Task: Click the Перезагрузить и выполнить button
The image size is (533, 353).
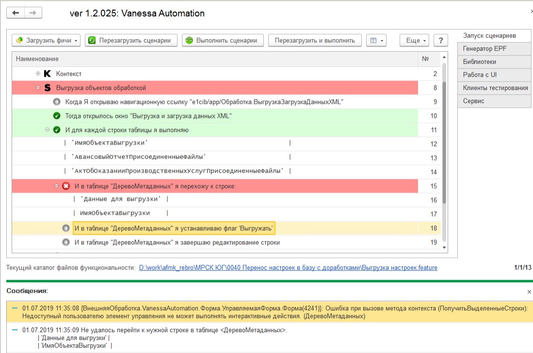Action: pyautogui.click(x=315, y=40)
